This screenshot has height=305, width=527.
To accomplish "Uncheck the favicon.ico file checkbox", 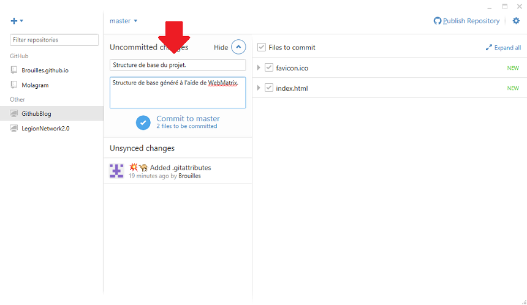I will 269,68.
